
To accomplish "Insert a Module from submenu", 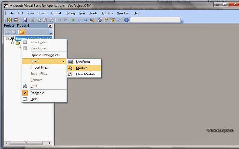I will click(x=84, y=68).
